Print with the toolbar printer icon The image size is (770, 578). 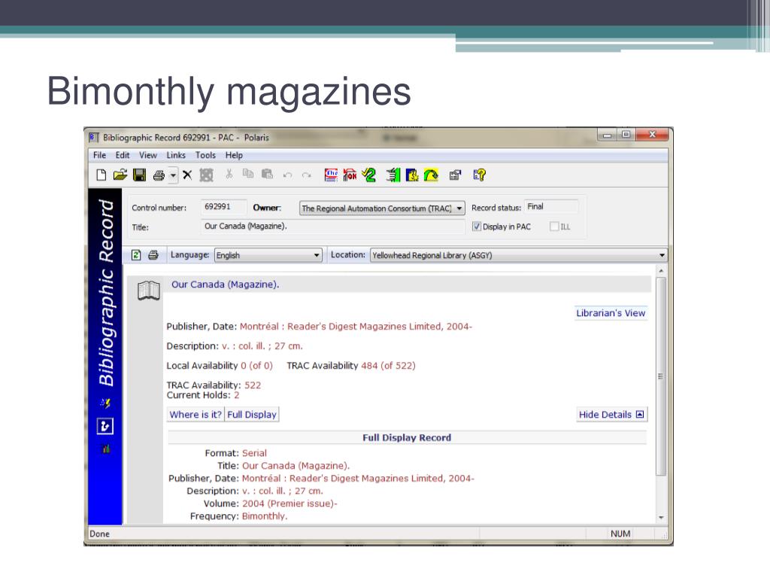point(159,175)
